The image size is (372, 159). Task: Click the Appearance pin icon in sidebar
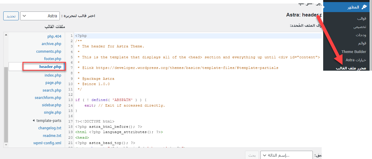pos(364,7)
